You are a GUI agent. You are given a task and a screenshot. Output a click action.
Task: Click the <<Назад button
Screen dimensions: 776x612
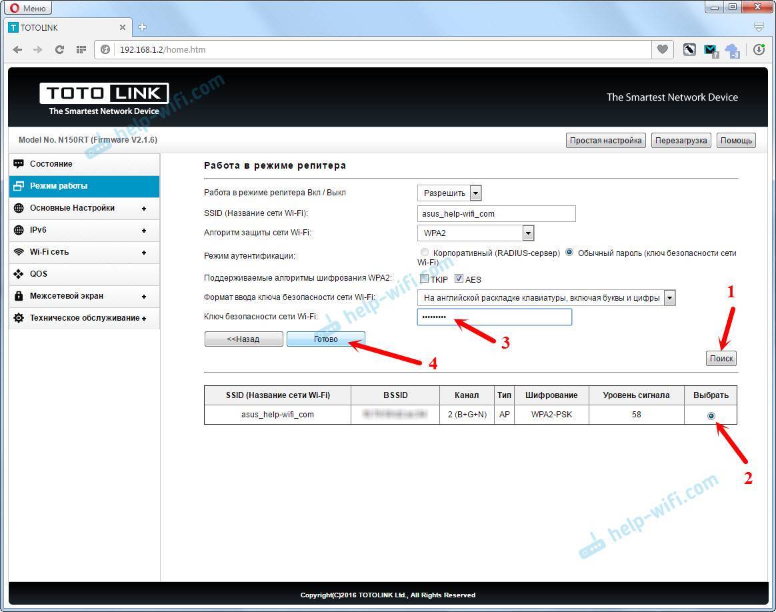[x=243, y=339]
